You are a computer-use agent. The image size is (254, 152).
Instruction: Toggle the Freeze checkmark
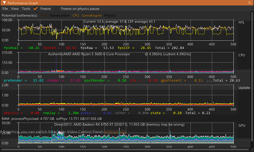coord(35,9)
